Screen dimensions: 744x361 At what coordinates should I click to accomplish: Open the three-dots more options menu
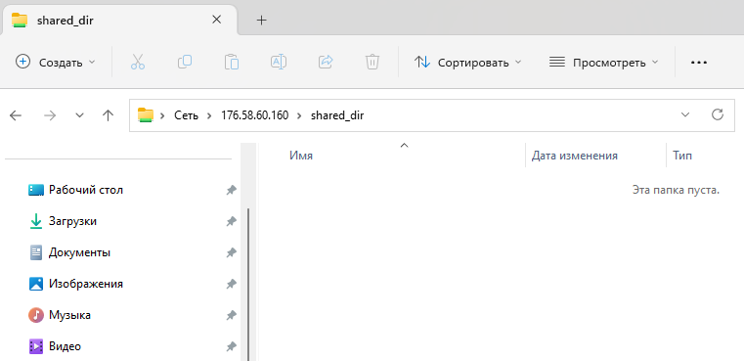699,63
